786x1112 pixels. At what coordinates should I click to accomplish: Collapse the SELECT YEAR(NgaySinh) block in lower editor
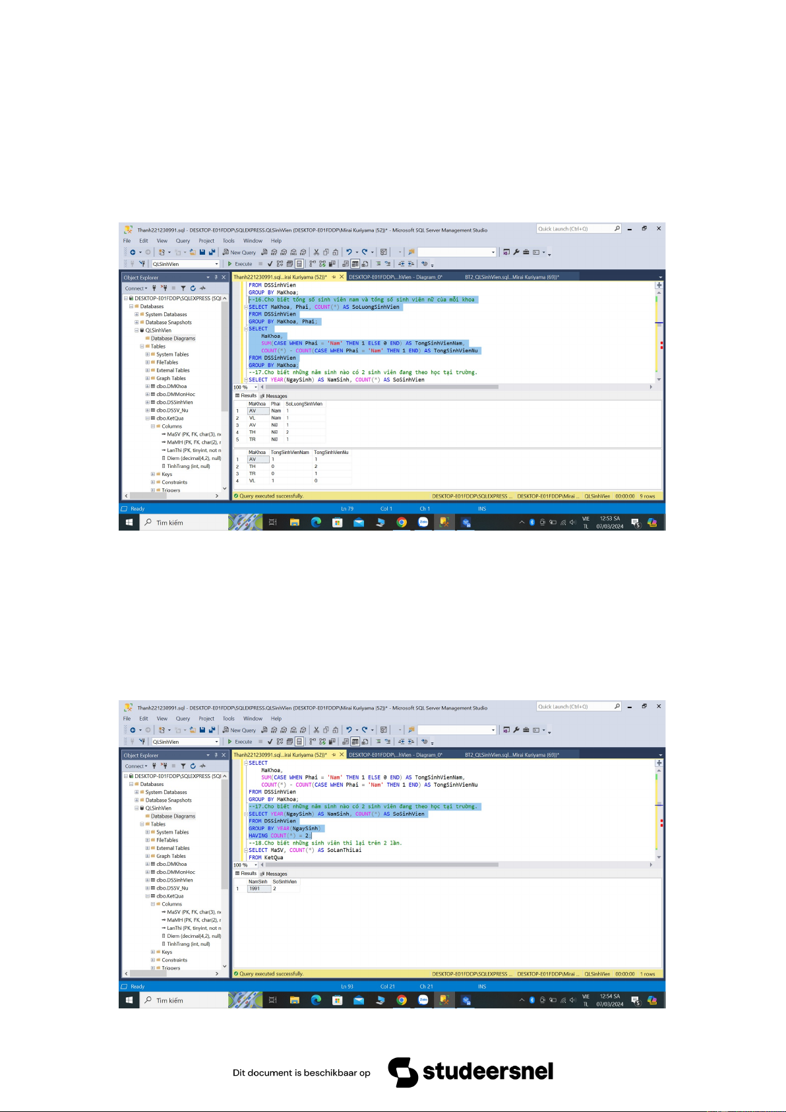tap(246, 814)
